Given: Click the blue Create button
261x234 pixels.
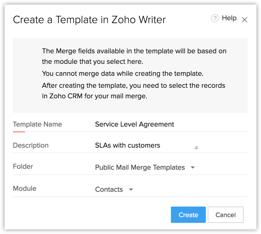Looking at the screenshot, I should (188, 215).
